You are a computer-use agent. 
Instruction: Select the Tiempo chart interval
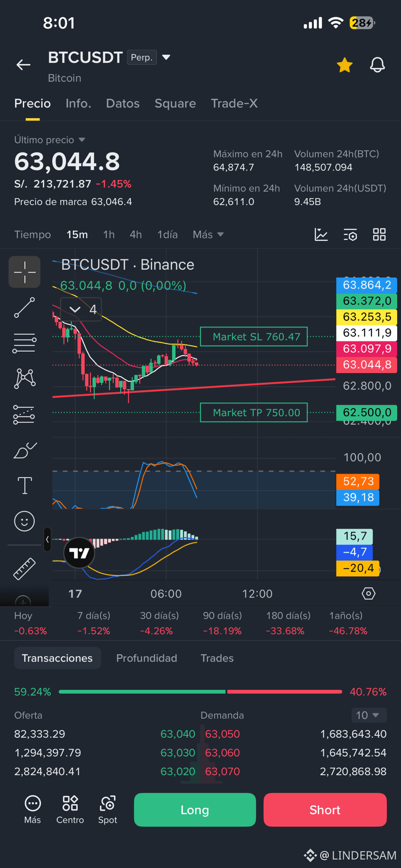click(32, 234)
